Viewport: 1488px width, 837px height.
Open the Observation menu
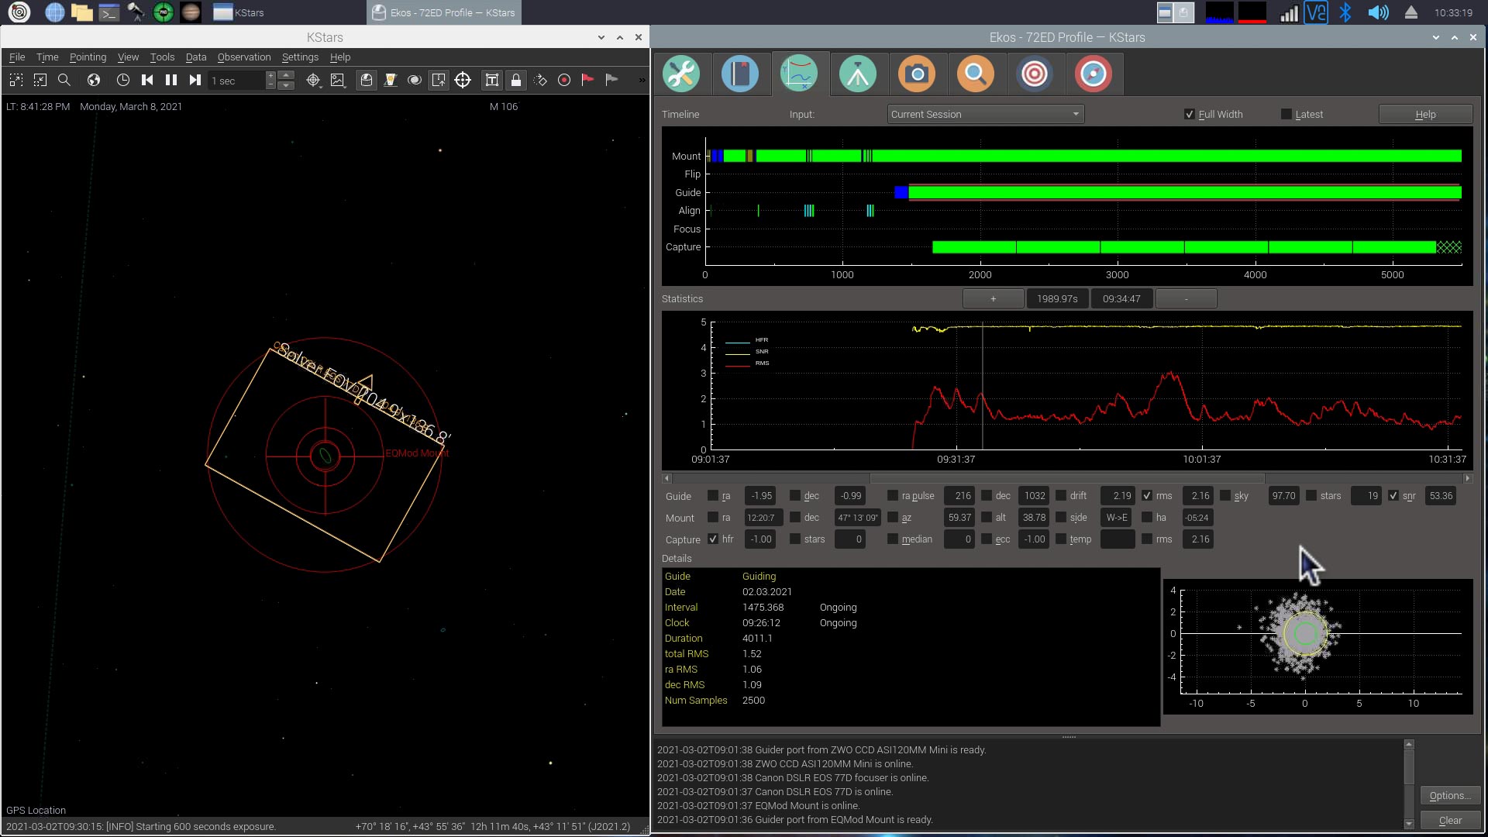(244, 57)
